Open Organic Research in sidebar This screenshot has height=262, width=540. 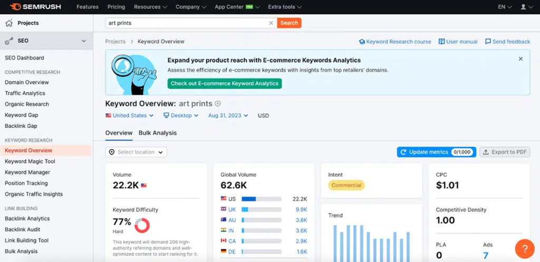(x=27, y=104)
